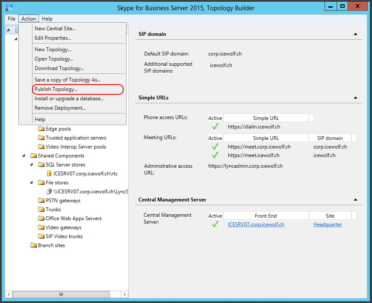This screenshot has height=303, width=372.
Task: Select ICESRV07.corp.icewolf.ch\rtc store label
Action: [x=86, y=174]
